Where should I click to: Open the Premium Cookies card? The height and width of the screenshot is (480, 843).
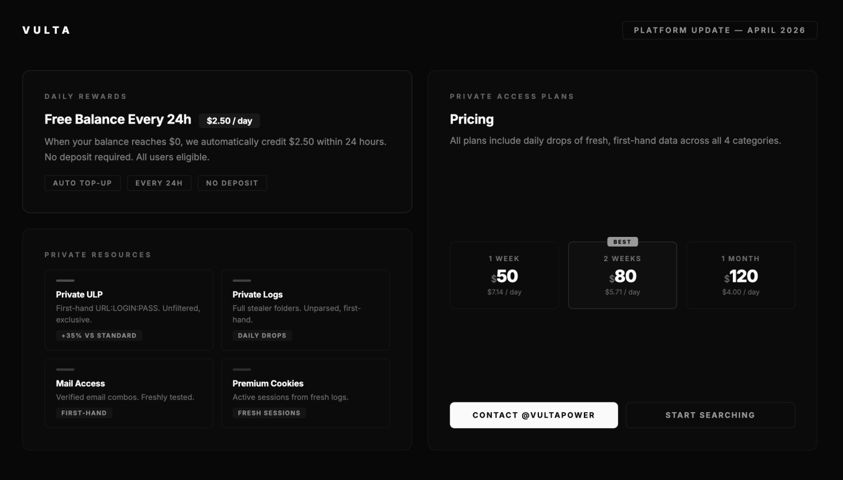tap(306, 394)
